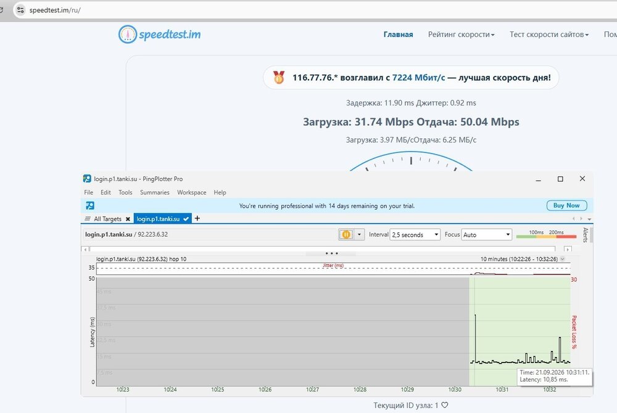
Task: Click the gold medal icon in banner
Action: coord(279,78)
